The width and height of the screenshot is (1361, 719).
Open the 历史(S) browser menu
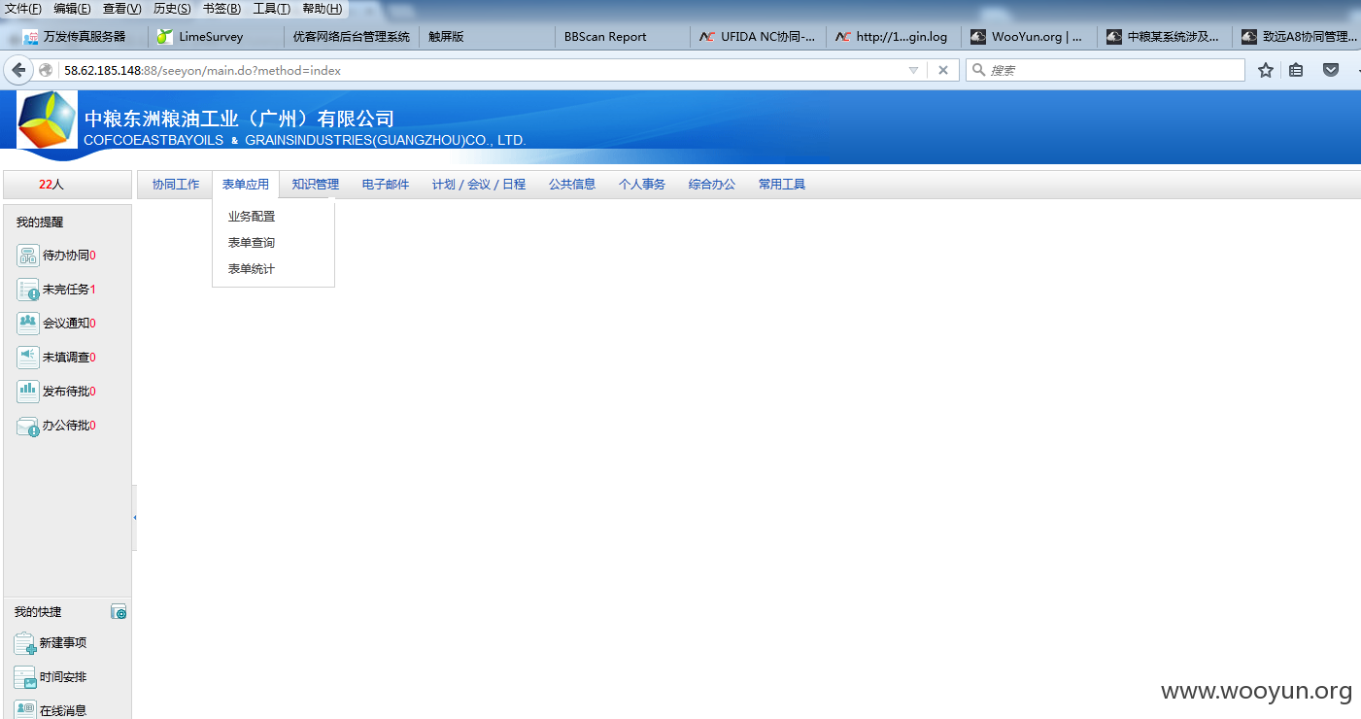(x=172, y=9)
